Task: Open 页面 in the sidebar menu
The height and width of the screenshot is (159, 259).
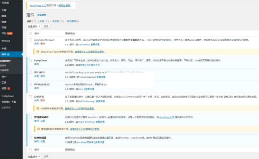Action: point(4,27)
